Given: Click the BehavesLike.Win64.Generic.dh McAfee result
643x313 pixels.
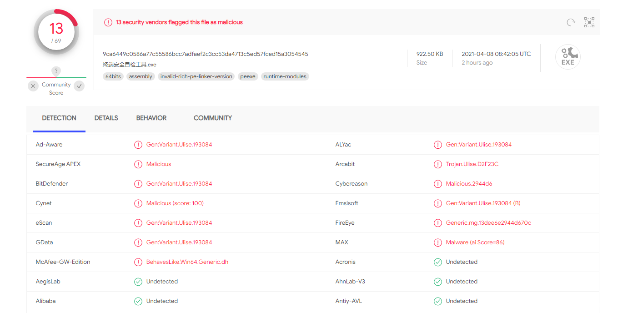Looking at the screenshot, I should pos(187,262).
